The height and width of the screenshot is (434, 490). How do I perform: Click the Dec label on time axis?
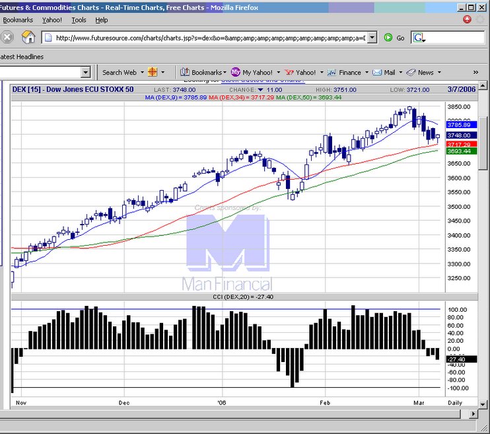point(124,403)
